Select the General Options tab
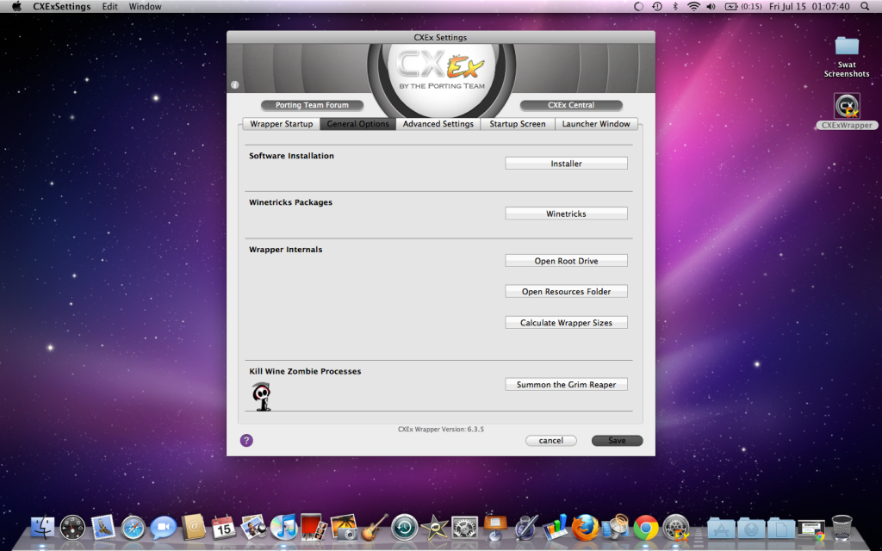 coord(357,124)
